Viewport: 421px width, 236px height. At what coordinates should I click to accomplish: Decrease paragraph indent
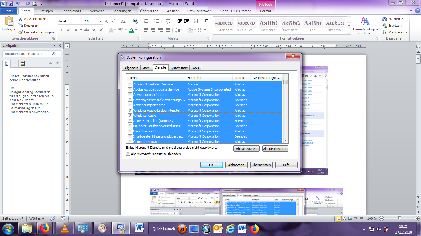[179, 21]
